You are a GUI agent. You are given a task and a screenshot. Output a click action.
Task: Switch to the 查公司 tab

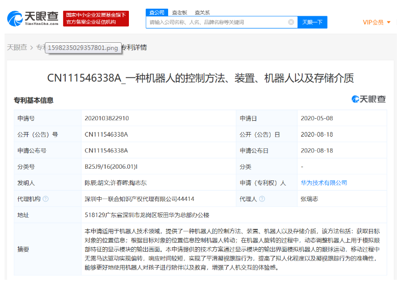[157, 12]
